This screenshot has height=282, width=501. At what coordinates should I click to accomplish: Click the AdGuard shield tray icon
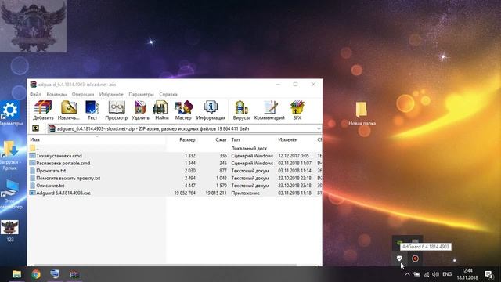coord(399,258)
